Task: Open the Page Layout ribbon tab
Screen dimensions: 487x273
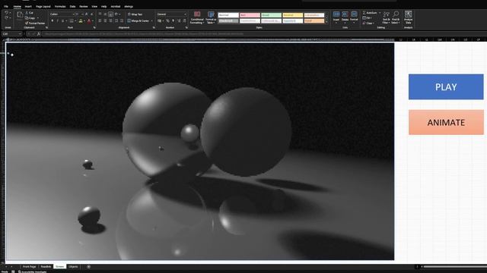Action: pos(43,7)
